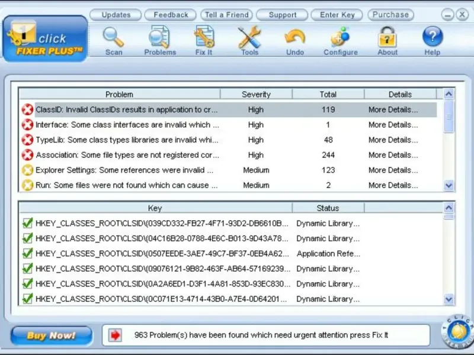Click the round Fixer Plus badge at bottom right
The image size is (474, 355).
(457, 332)
